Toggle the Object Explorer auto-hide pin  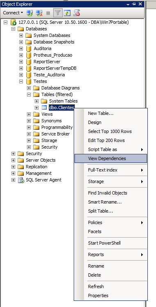(x=134, y=4)
